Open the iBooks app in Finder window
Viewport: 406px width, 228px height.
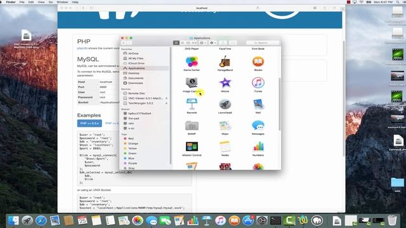[x=258, y=62]
